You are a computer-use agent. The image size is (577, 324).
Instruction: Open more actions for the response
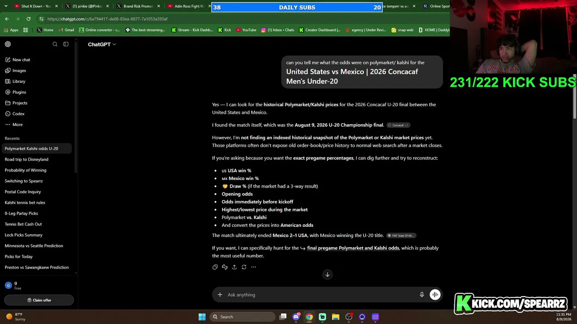[254, 267]
